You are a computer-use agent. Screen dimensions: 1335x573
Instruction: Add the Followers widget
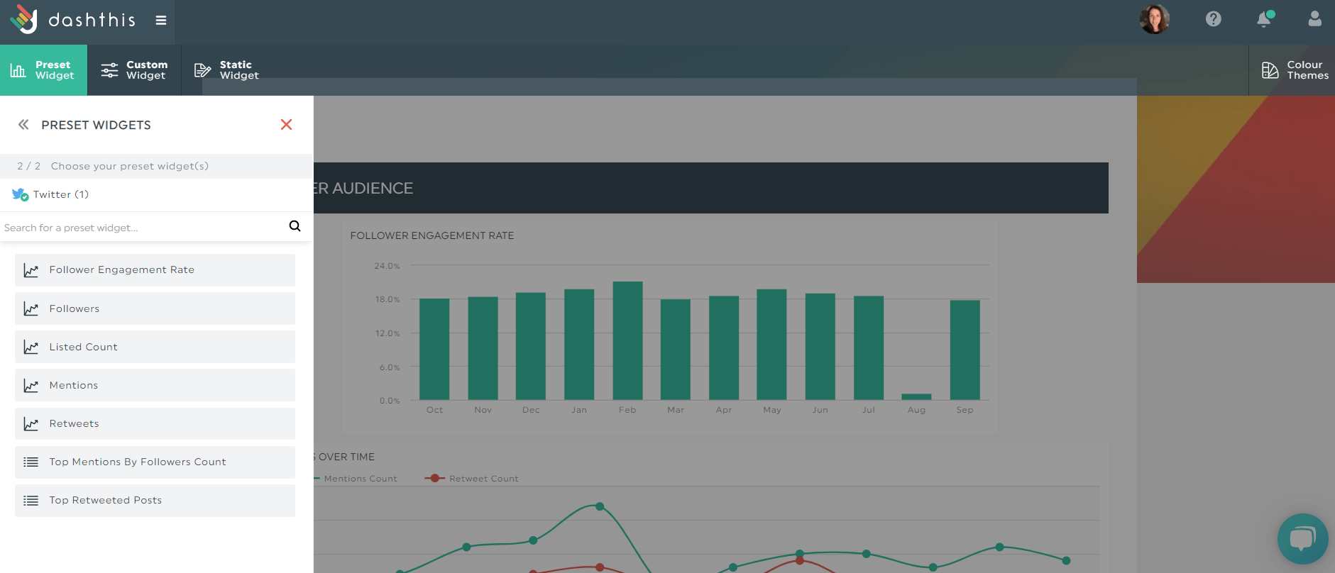[155, 308]
